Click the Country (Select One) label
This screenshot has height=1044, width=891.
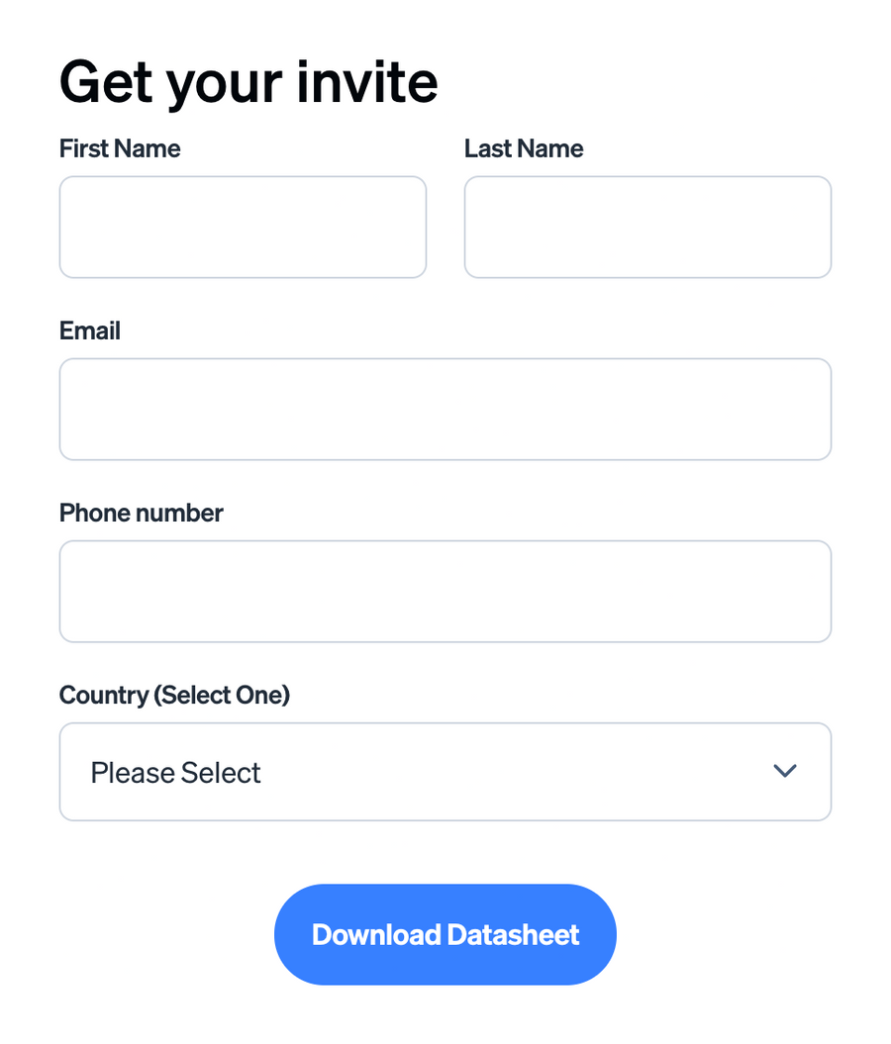click(174, 695)
